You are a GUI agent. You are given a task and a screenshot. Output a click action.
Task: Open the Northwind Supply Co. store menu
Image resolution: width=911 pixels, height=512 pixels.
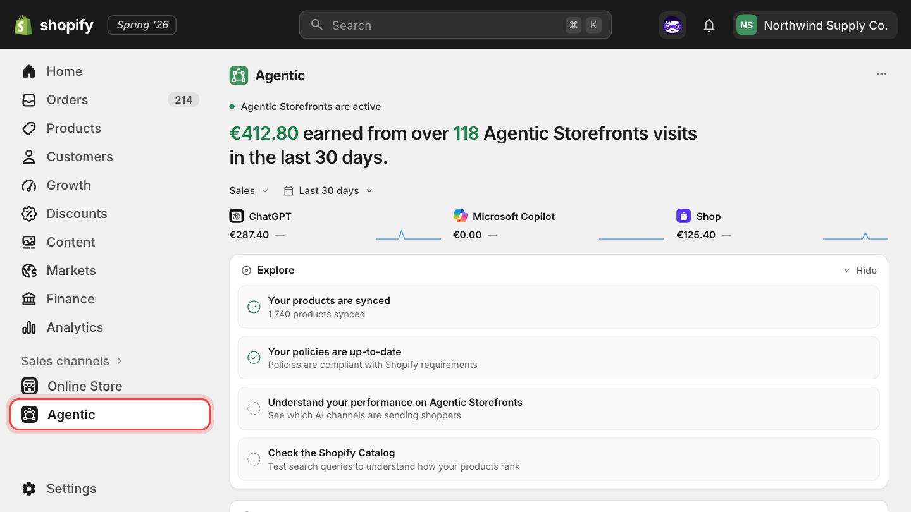[815, 25]
